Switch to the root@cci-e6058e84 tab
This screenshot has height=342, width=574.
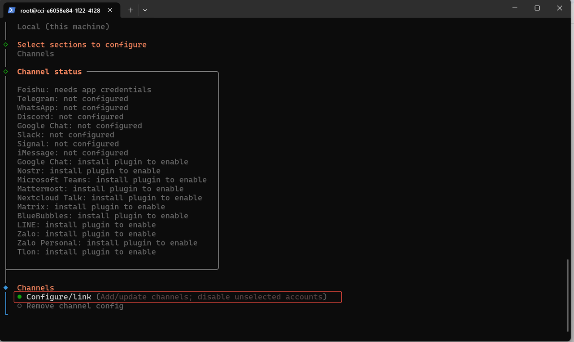pos(60,10)
